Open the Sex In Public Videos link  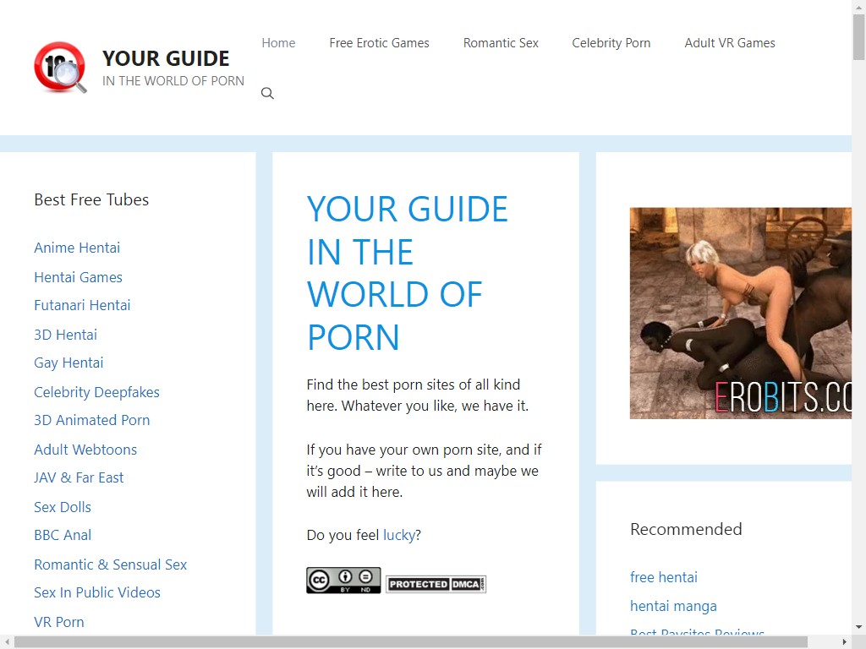coord(97,592)
